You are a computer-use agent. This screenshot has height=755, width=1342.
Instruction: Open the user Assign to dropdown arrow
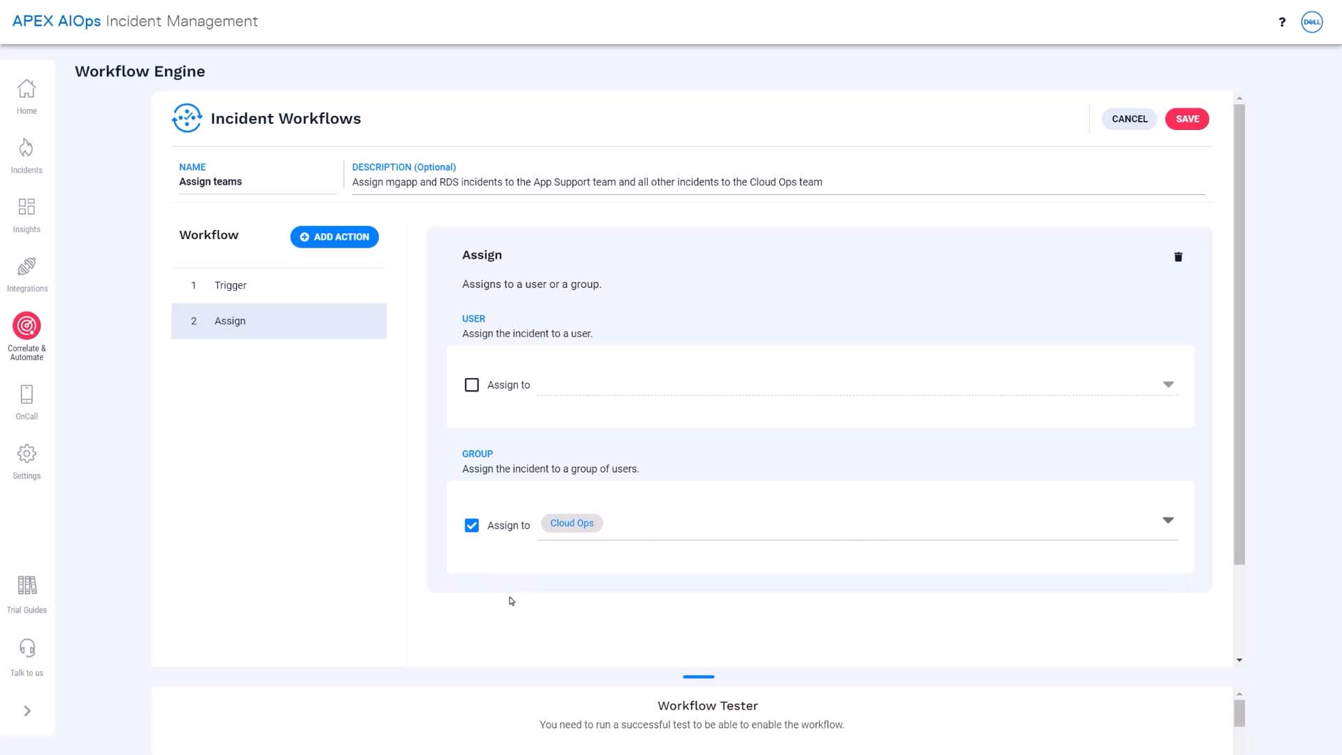click(1168, 384)
